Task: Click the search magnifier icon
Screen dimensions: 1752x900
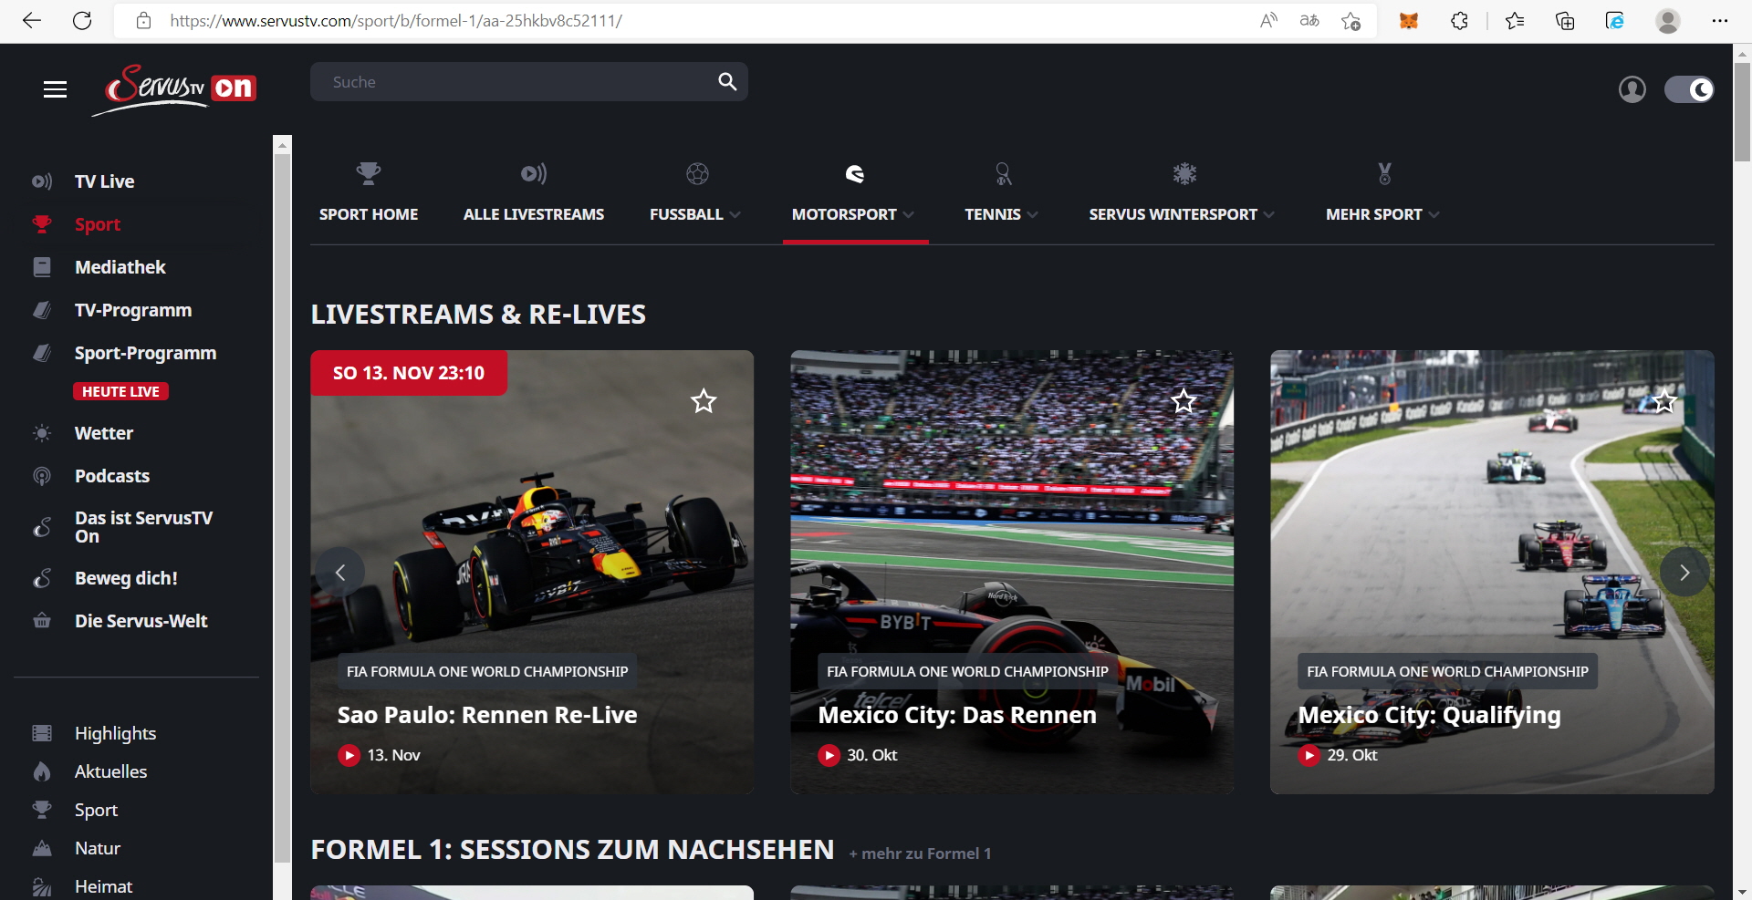Action: tap(727, 82)
